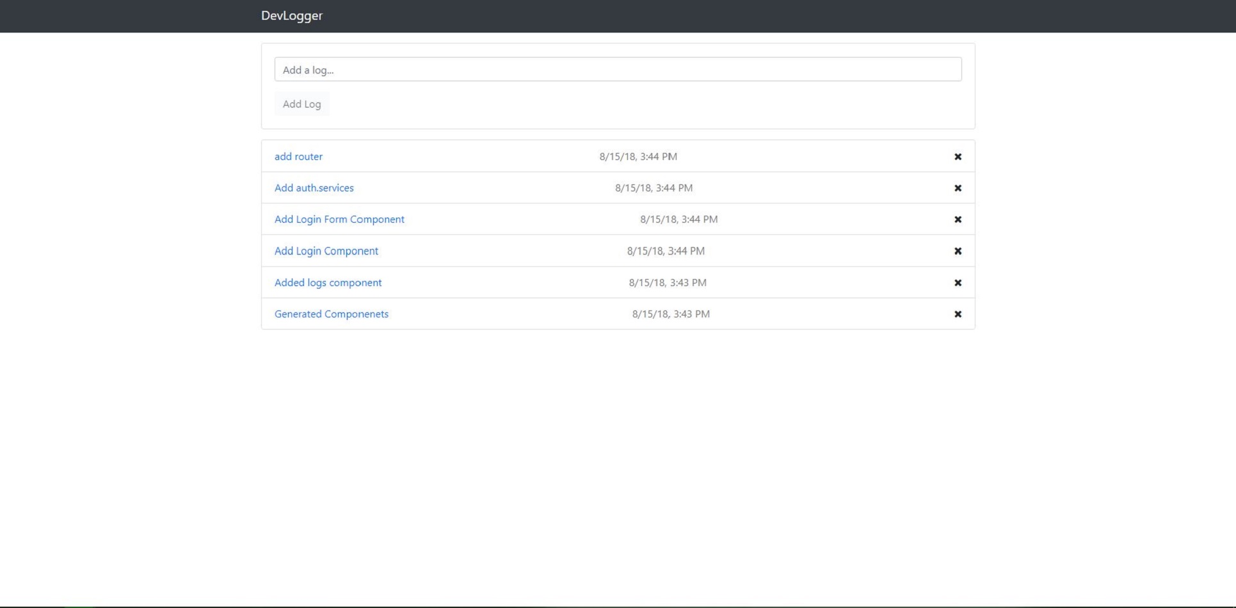This screenshot has height=608, width=1236.
Task: Delete the 'Add Login Form Component' log
Action: pyautogui.click(x=958, y=220)
